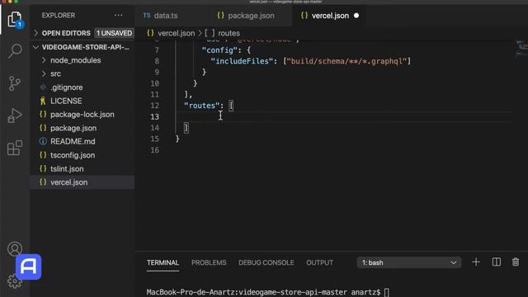The height and width of the screenshot is (297, 528).
Task: Open the Manage gear icon
Action: 15,281
